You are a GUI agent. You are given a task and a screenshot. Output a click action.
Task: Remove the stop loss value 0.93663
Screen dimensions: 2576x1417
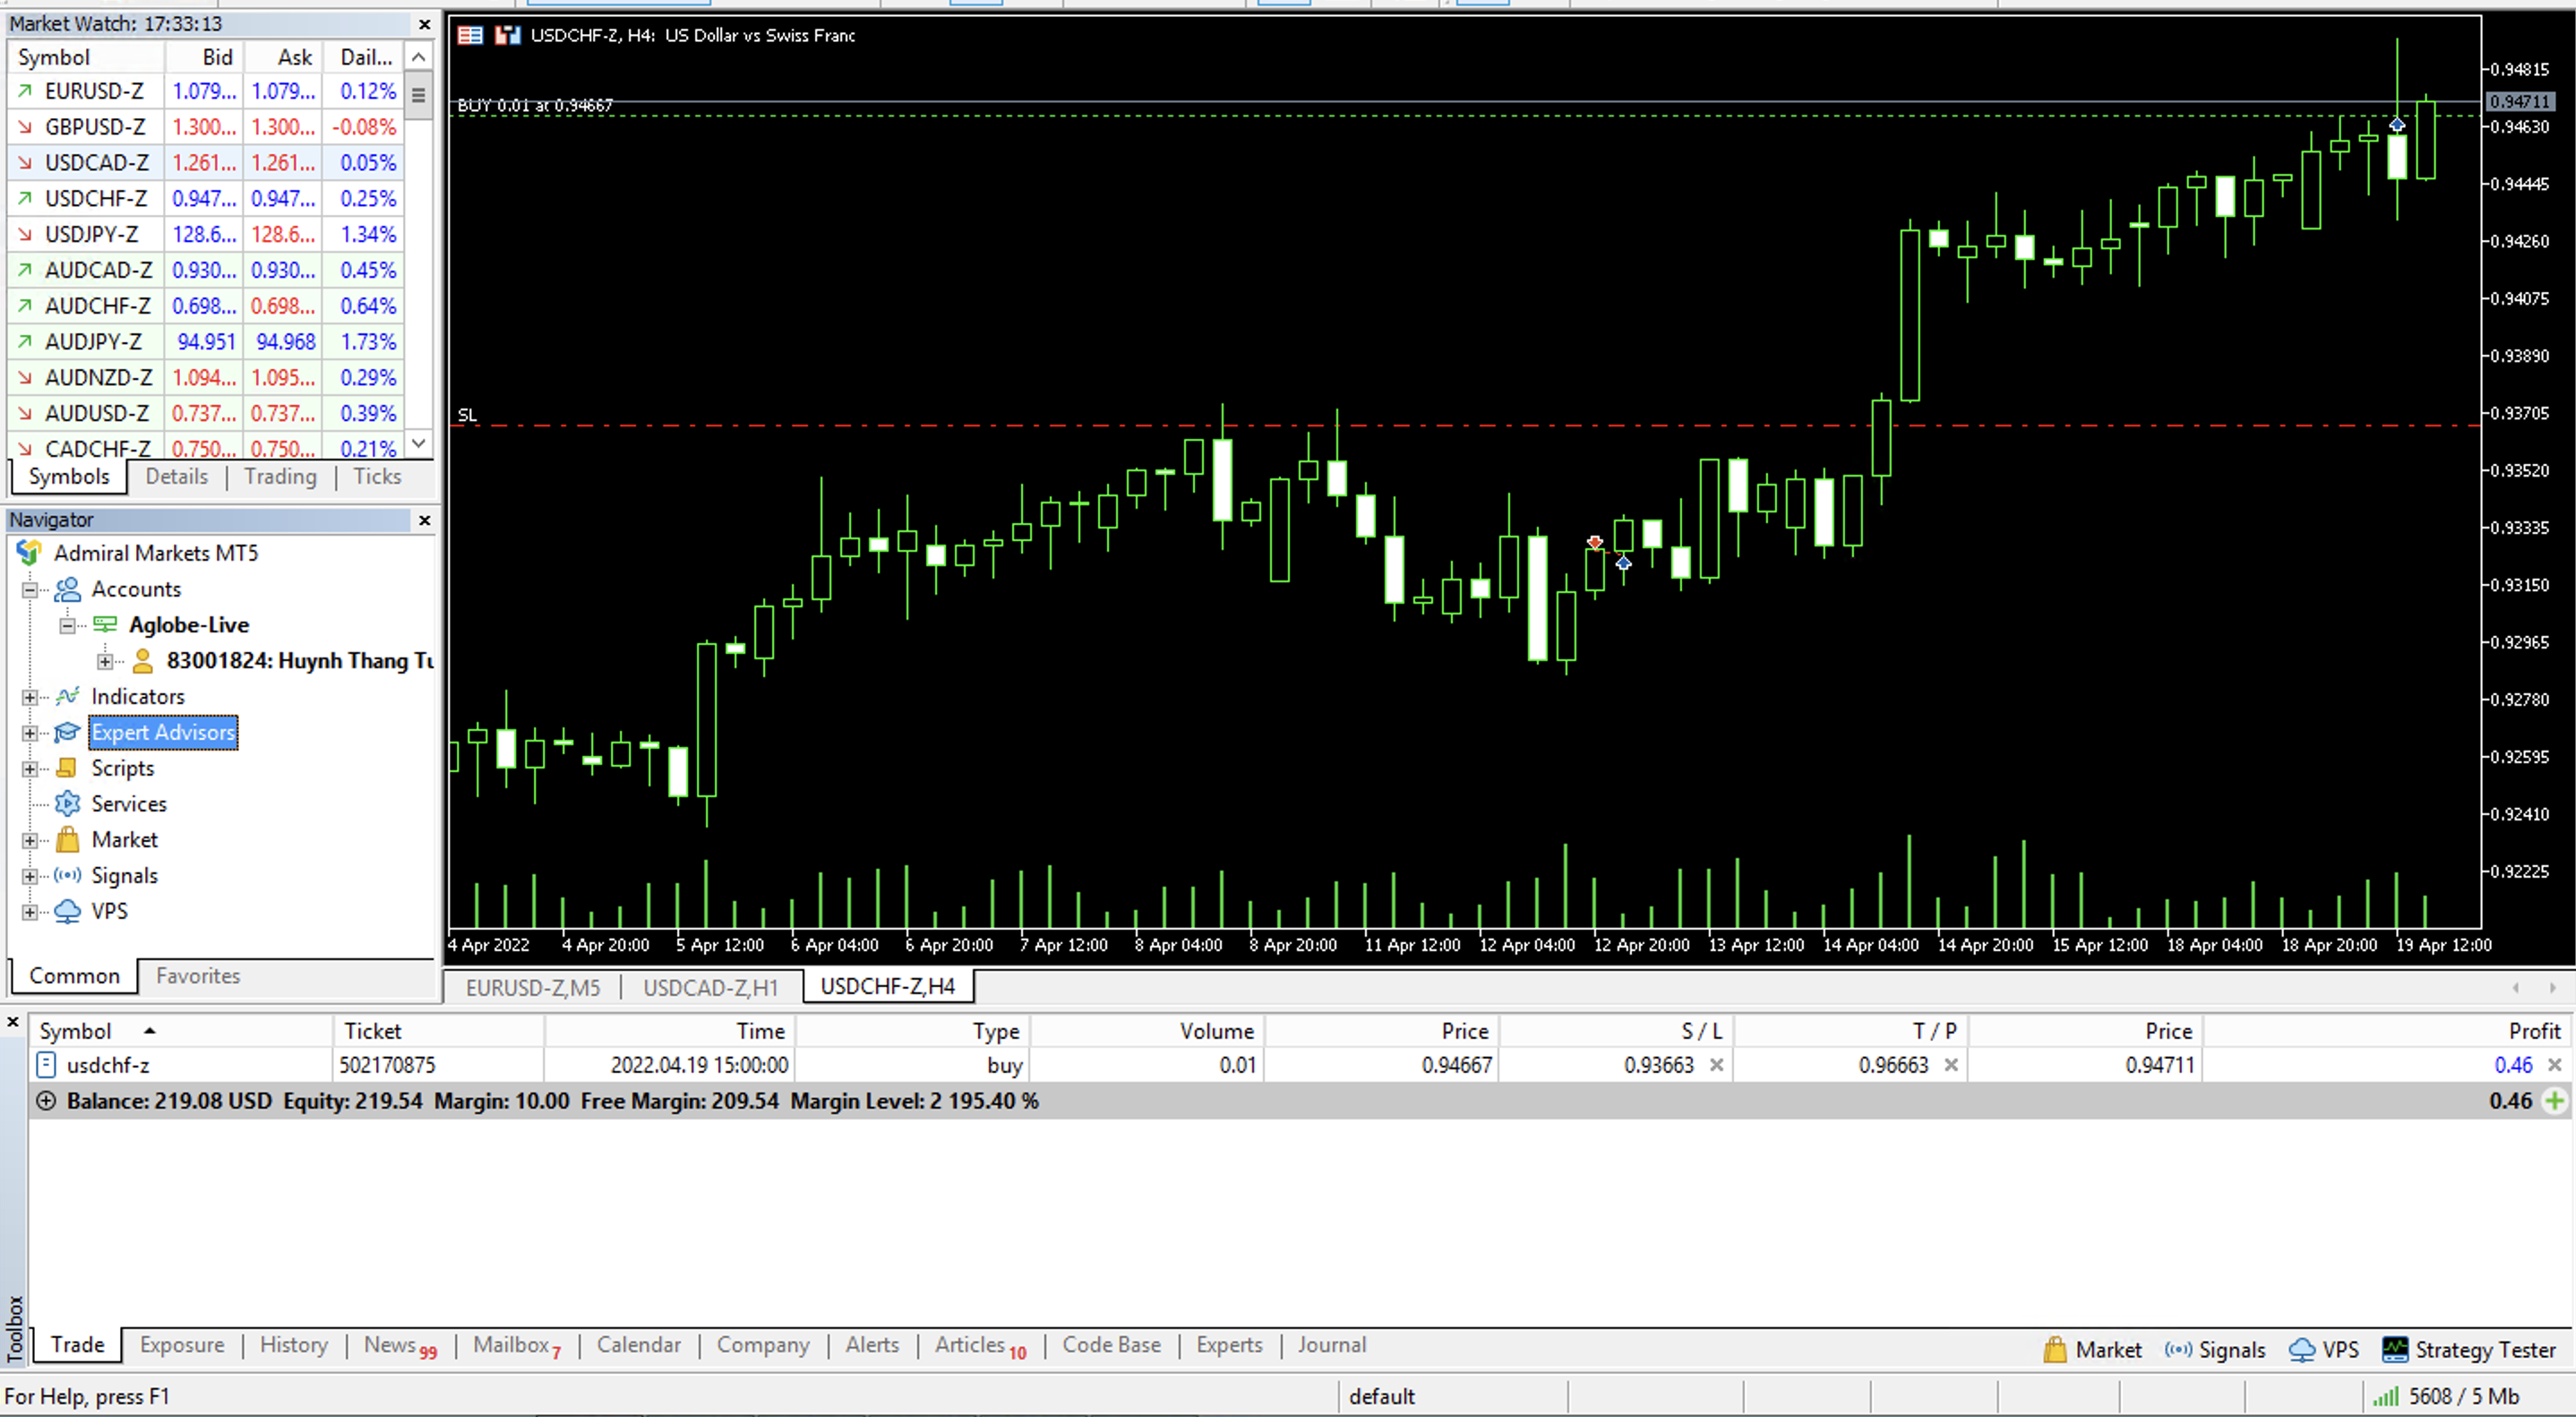click(1716, 1065)
